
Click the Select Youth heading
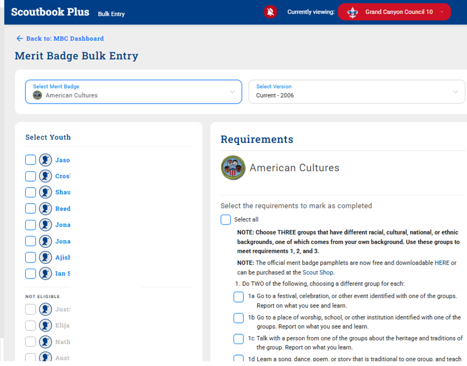click(48, 137)
